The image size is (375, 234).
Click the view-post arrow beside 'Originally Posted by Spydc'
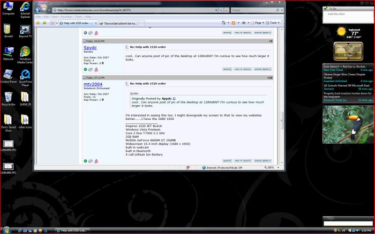[x=174, y=99]
